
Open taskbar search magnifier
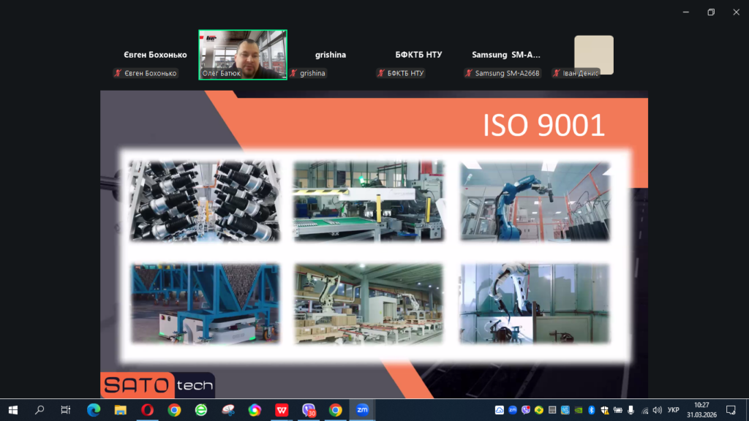pos(39,410)
